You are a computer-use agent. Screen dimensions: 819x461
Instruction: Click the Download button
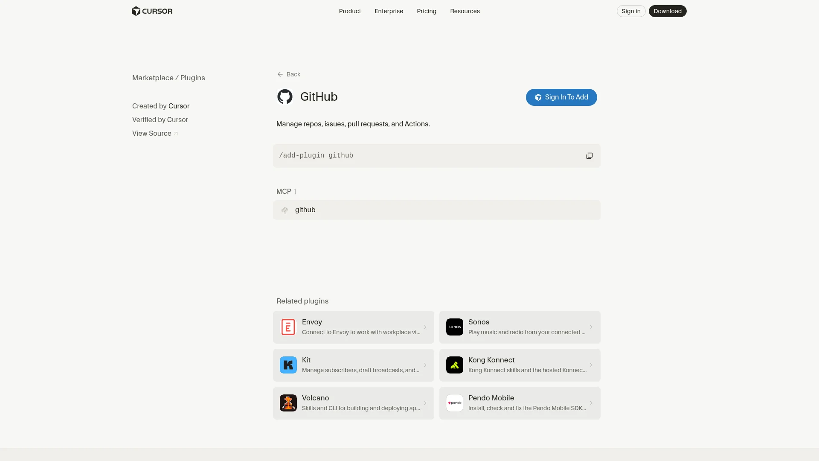click(668, 11)
